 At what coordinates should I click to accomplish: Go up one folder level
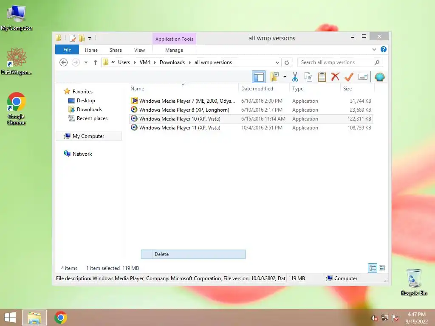96,62
